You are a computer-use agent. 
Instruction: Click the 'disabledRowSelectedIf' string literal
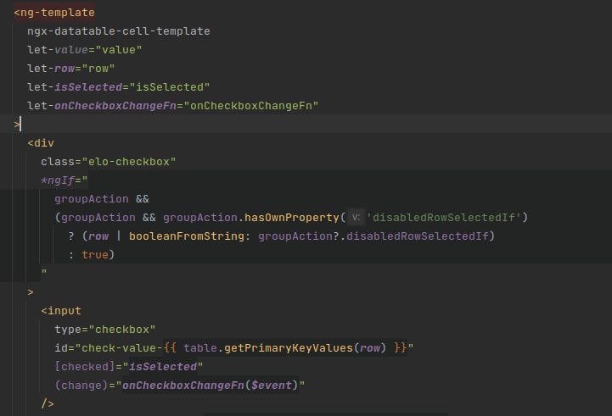[444, 218]
